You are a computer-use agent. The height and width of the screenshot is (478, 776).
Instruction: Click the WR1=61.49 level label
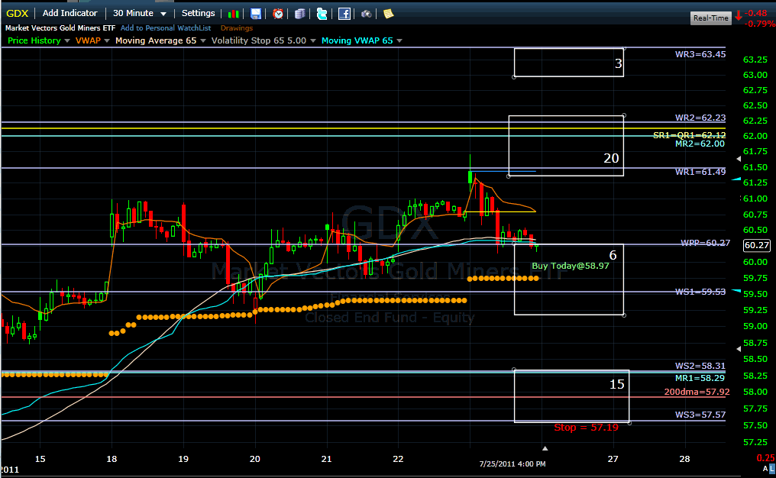pos(700,172)
